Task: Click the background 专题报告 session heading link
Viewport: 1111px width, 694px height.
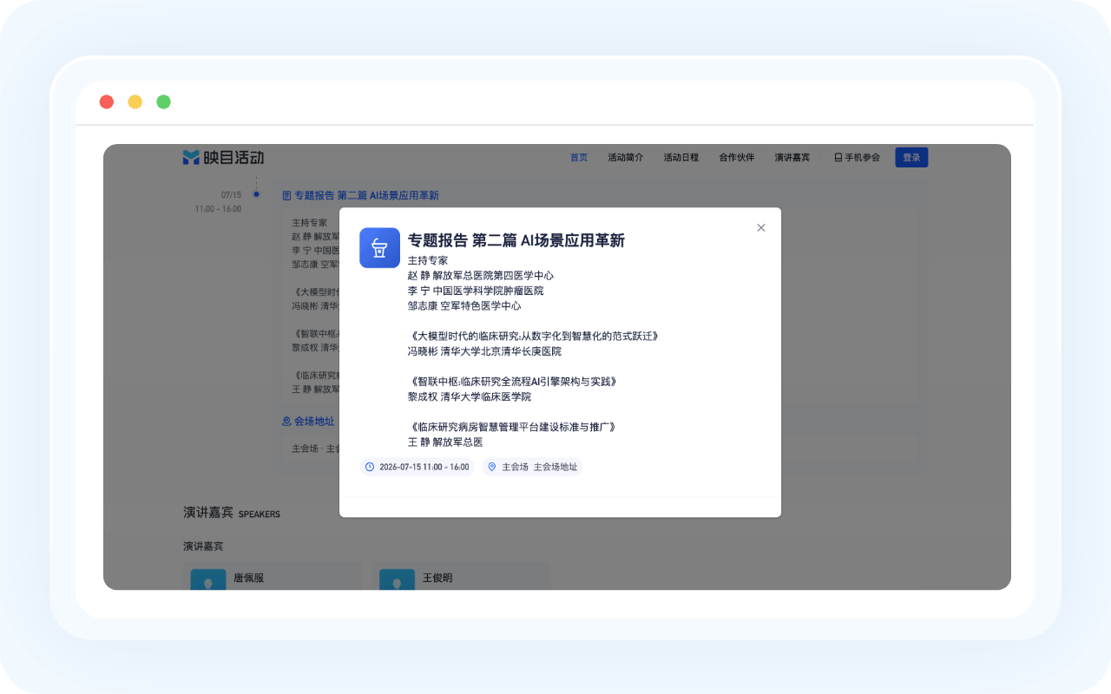Action: click(360, 196)
